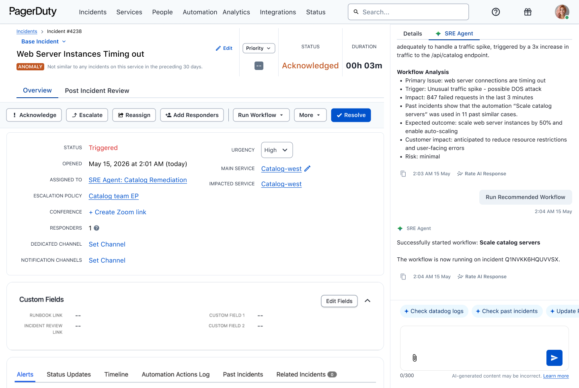
Task: Focus the top Search field
Action: [x=408, y=12]
